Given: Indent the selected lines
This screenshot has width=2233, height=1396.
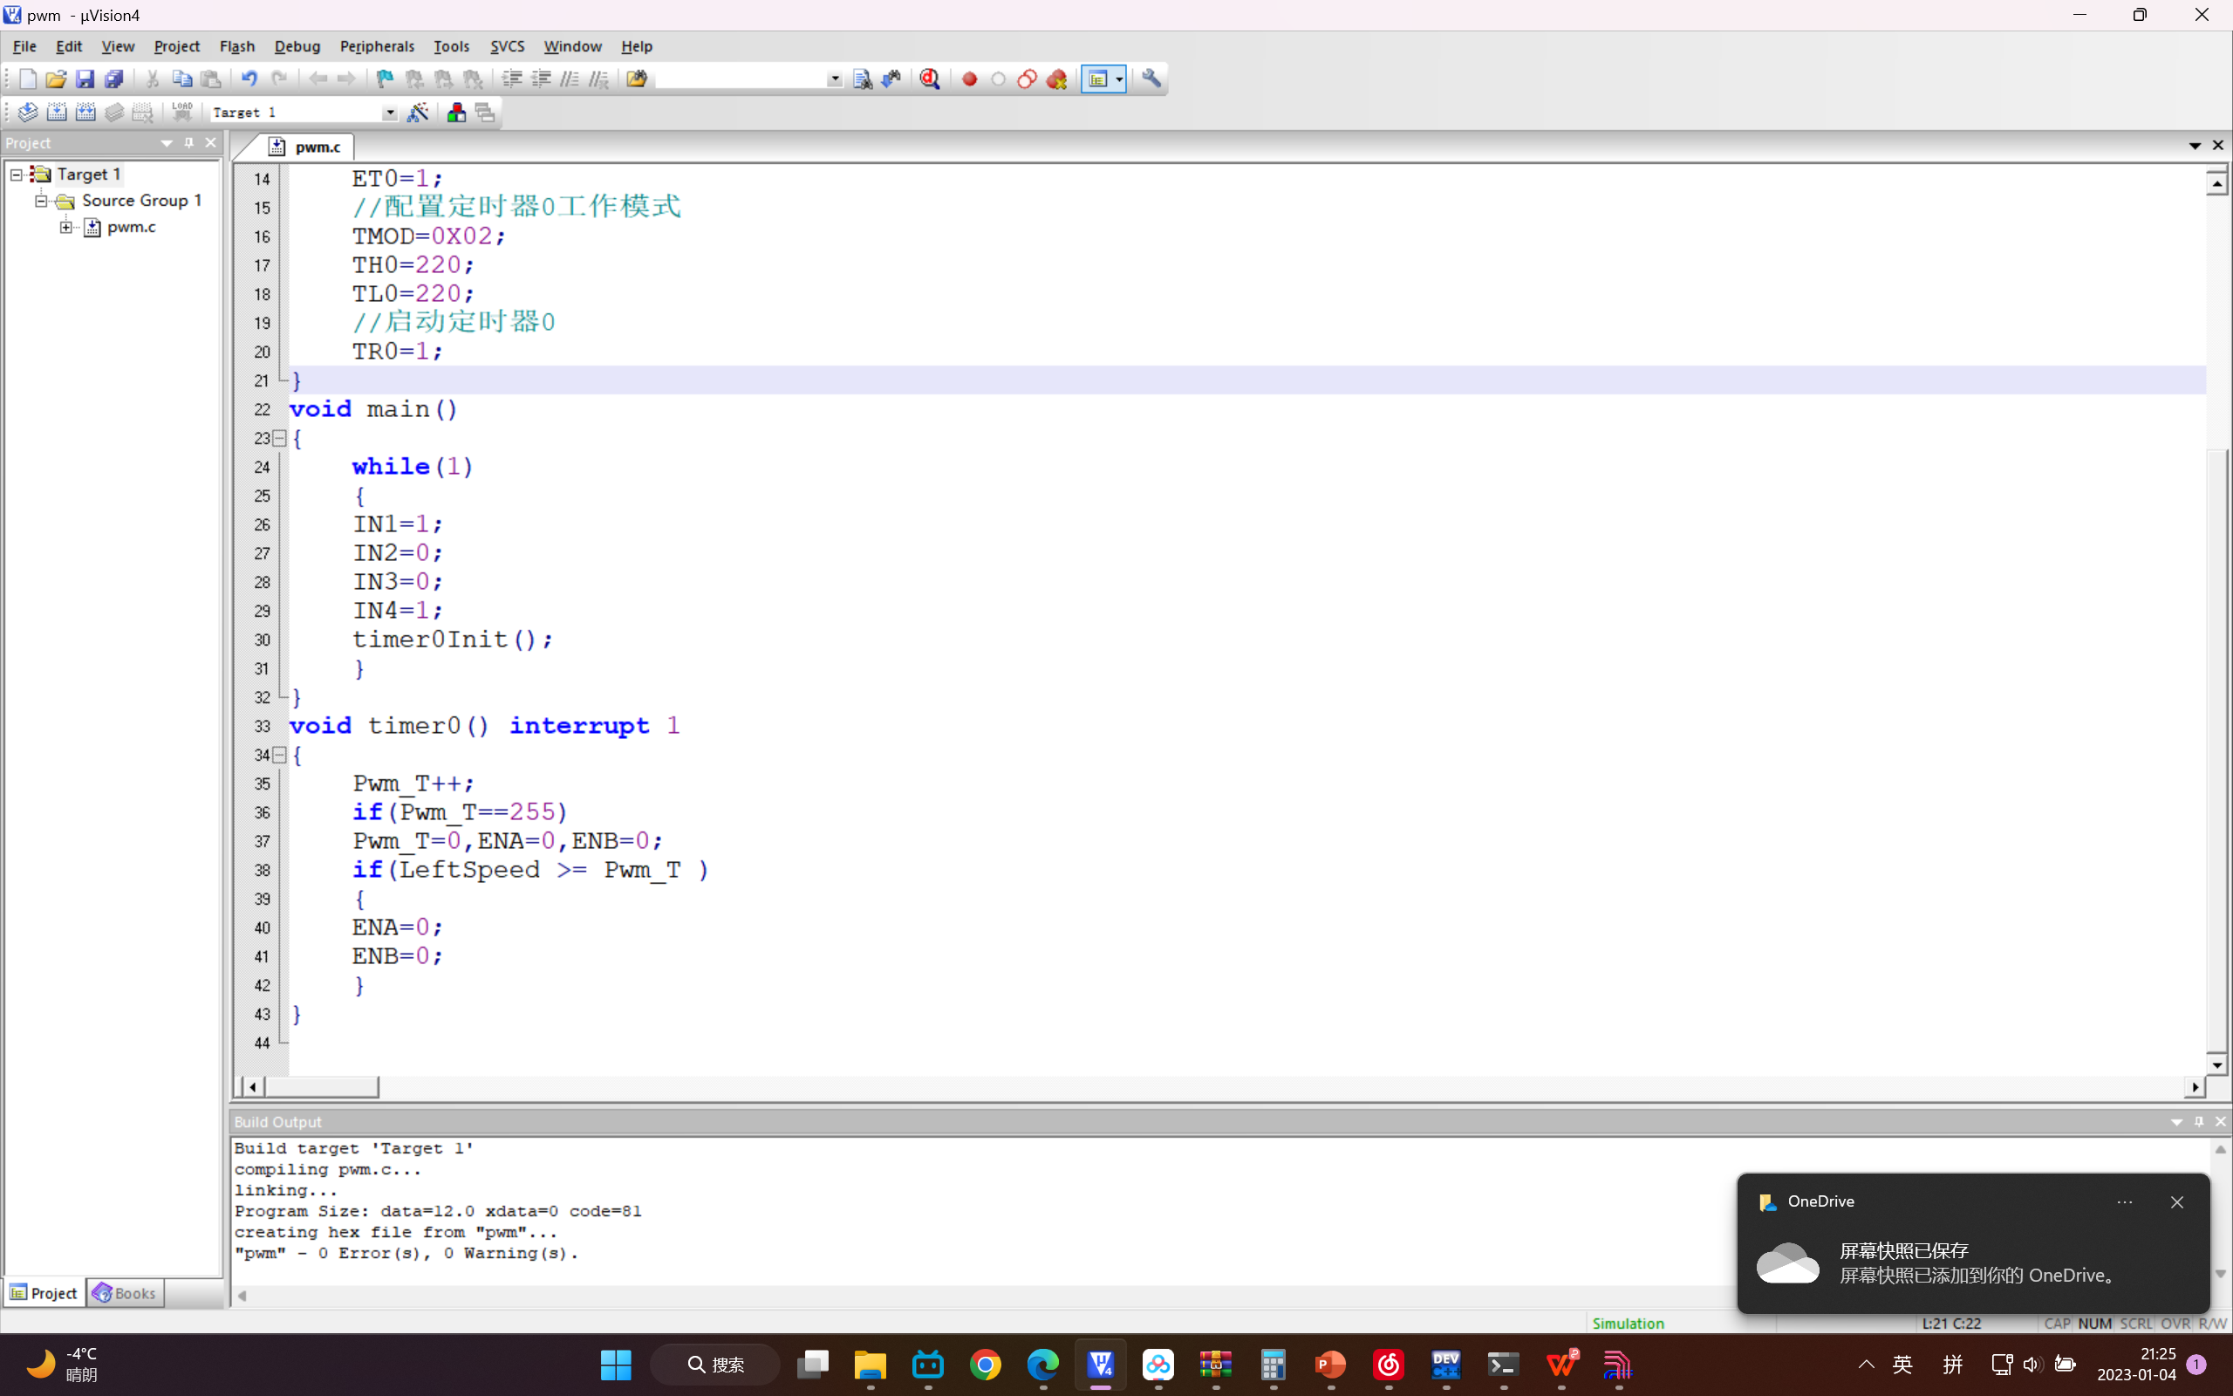Looking at the screenshot, I should [x=512, y=79].
